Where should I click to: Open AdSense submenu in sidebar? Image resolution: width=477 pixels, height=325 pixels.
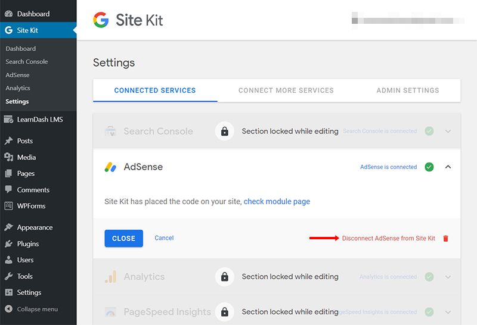(x=18, y=75)
